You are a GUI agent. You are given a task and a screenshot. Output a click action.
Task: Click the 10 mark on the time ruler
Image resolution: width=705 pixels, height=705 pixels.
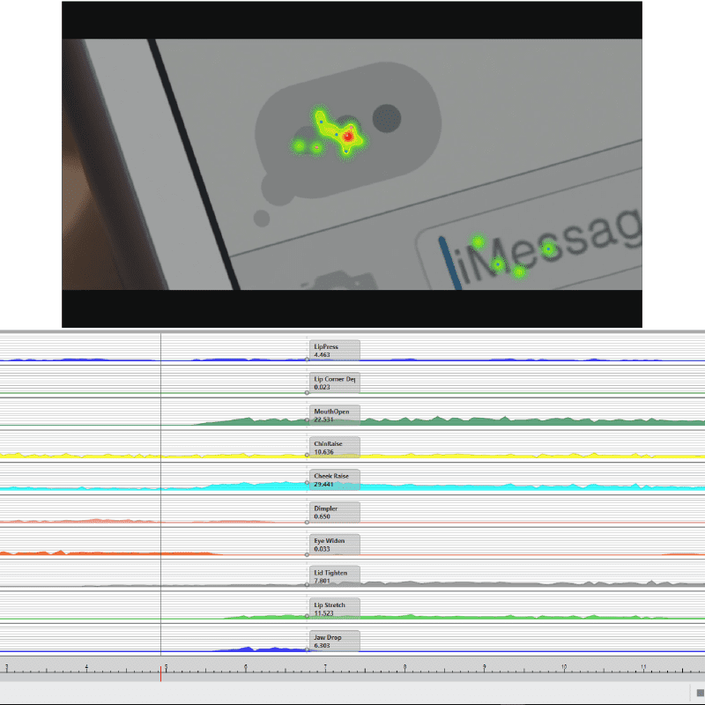coord(564,667)
